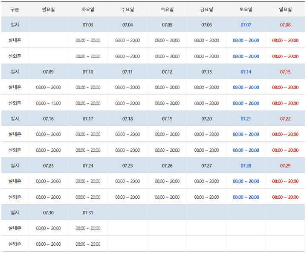This screenshot has height=253, width=307.
Task: Click 실내존 hours for Tuesday 07.03
Action: [88, 40]
